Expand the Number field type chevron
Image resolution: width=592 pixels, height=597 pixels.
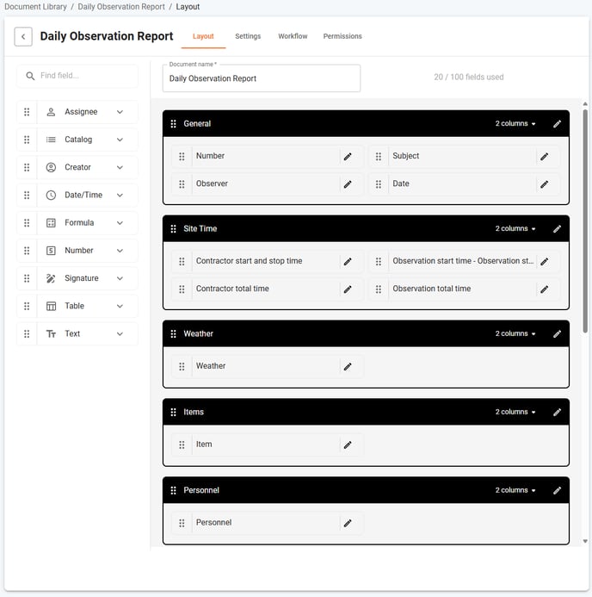(x=120, y=251)
